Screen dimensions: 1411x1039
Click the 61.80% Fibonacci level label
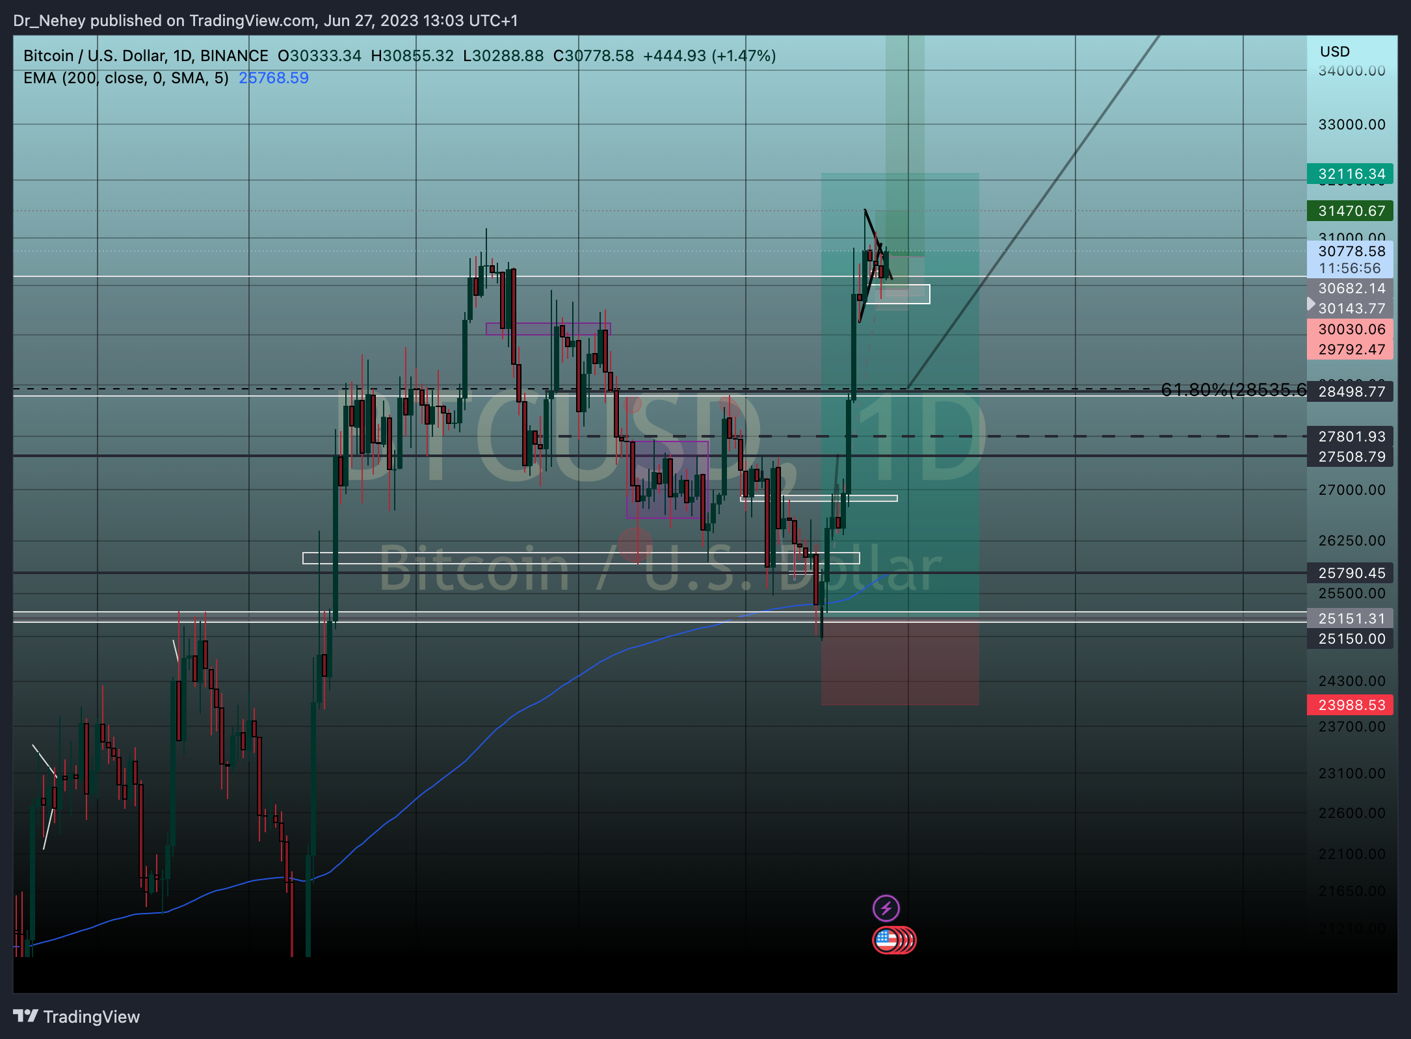(x=1233, y=389)
